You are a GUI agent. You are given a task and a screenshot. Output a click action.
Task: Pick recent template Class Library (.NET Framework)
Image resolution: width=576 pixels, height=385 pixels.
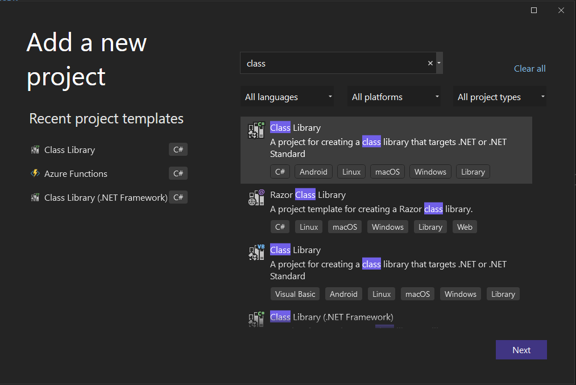tap(109, 198)
